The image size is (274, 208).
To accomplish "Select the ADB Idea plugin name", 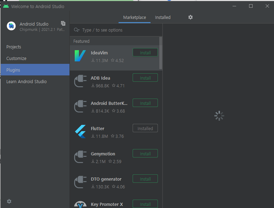I will tap(100, 78).
